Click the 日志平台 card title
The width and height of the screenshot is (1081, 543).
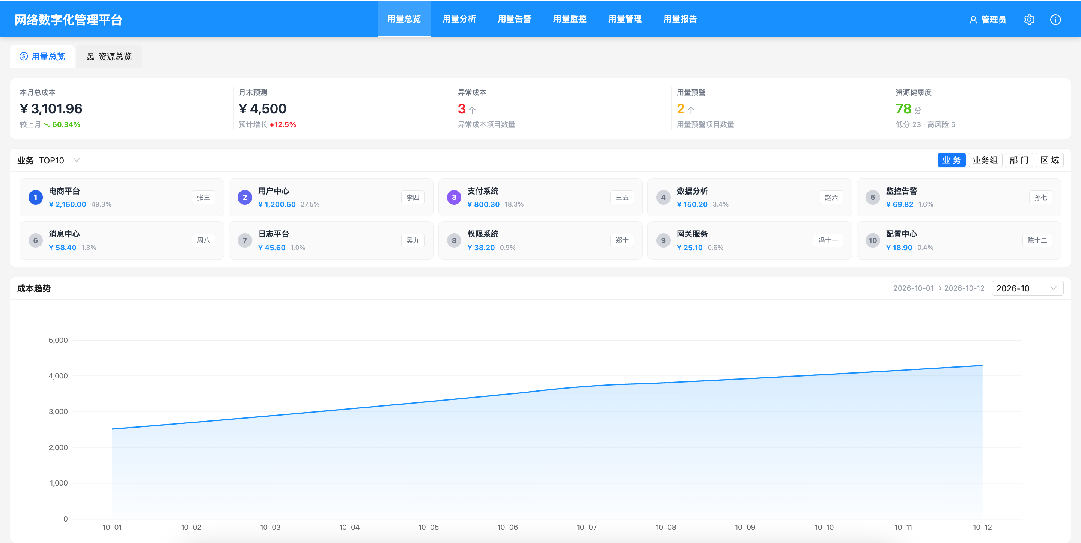[274, 234]
